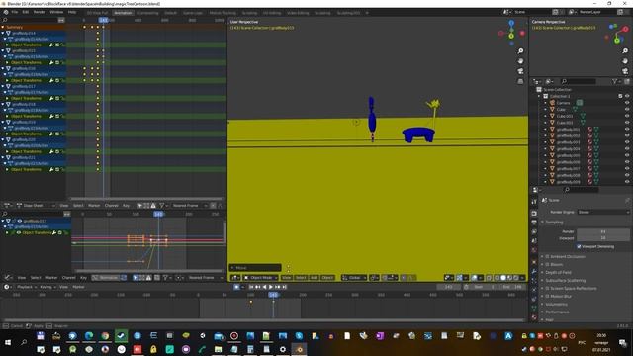Play the animation forward
Screen dimensions: 633x356
tap(271, 287)
